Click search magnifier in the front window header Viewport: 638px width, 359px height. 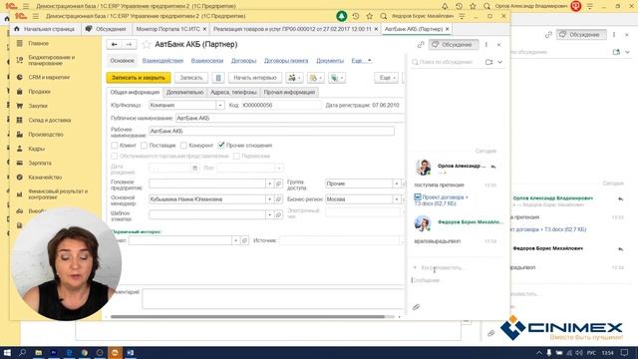(x=383, y=16)
